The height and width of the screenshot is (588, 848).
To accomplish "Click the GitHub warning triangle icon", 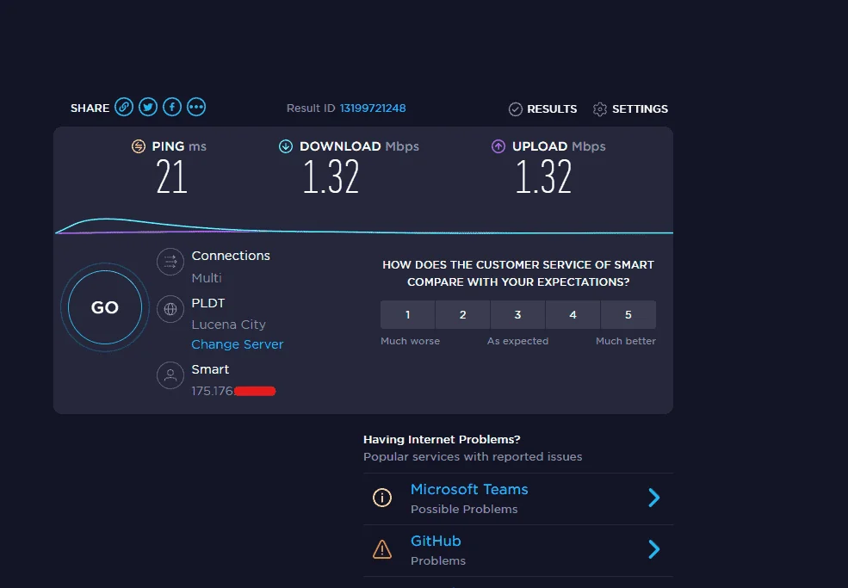I will 382,549.
